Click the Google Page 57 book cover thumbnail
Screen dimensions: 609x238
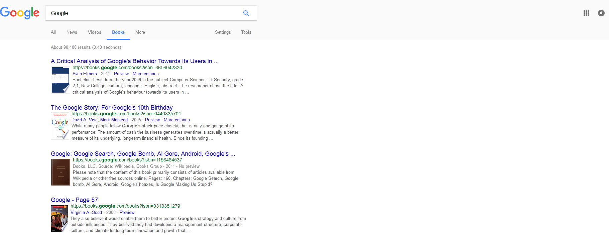point(59,218)
